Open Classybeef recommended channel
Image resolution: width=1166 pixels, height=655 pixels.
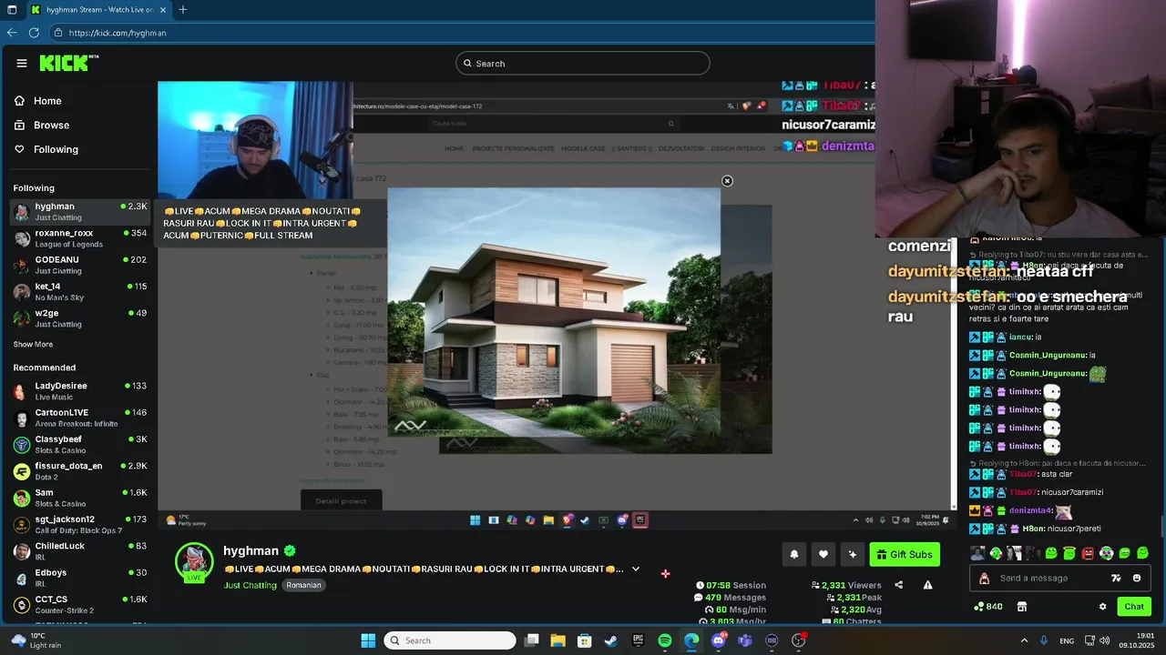pyautogui.click(x=80, y=445)
